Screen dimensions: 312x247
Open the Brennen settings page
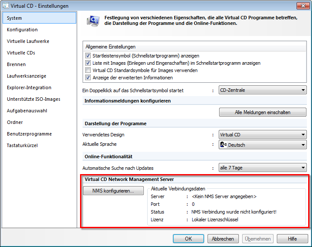point(39,64)
